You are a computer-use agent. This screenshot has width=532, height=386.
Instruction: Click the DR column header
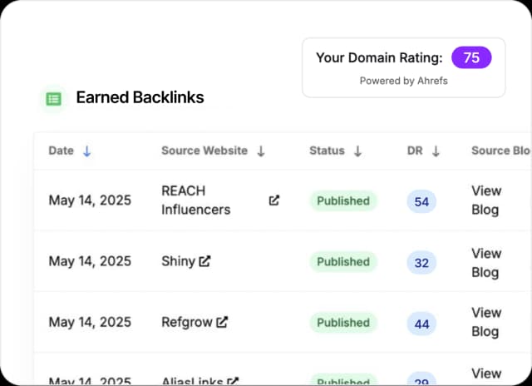pyautogui.click(x=415, y=151)
